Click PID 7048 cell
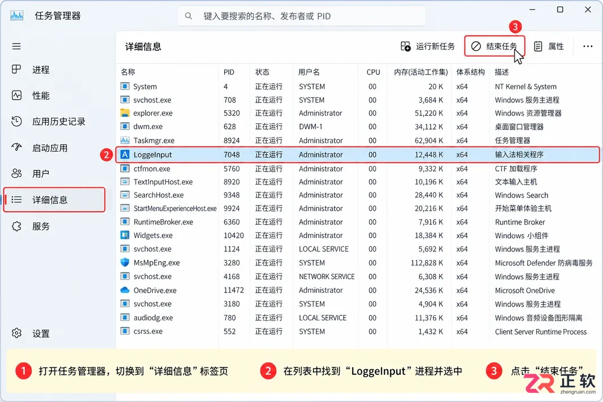The image size is (603, 402). [232, 155]
